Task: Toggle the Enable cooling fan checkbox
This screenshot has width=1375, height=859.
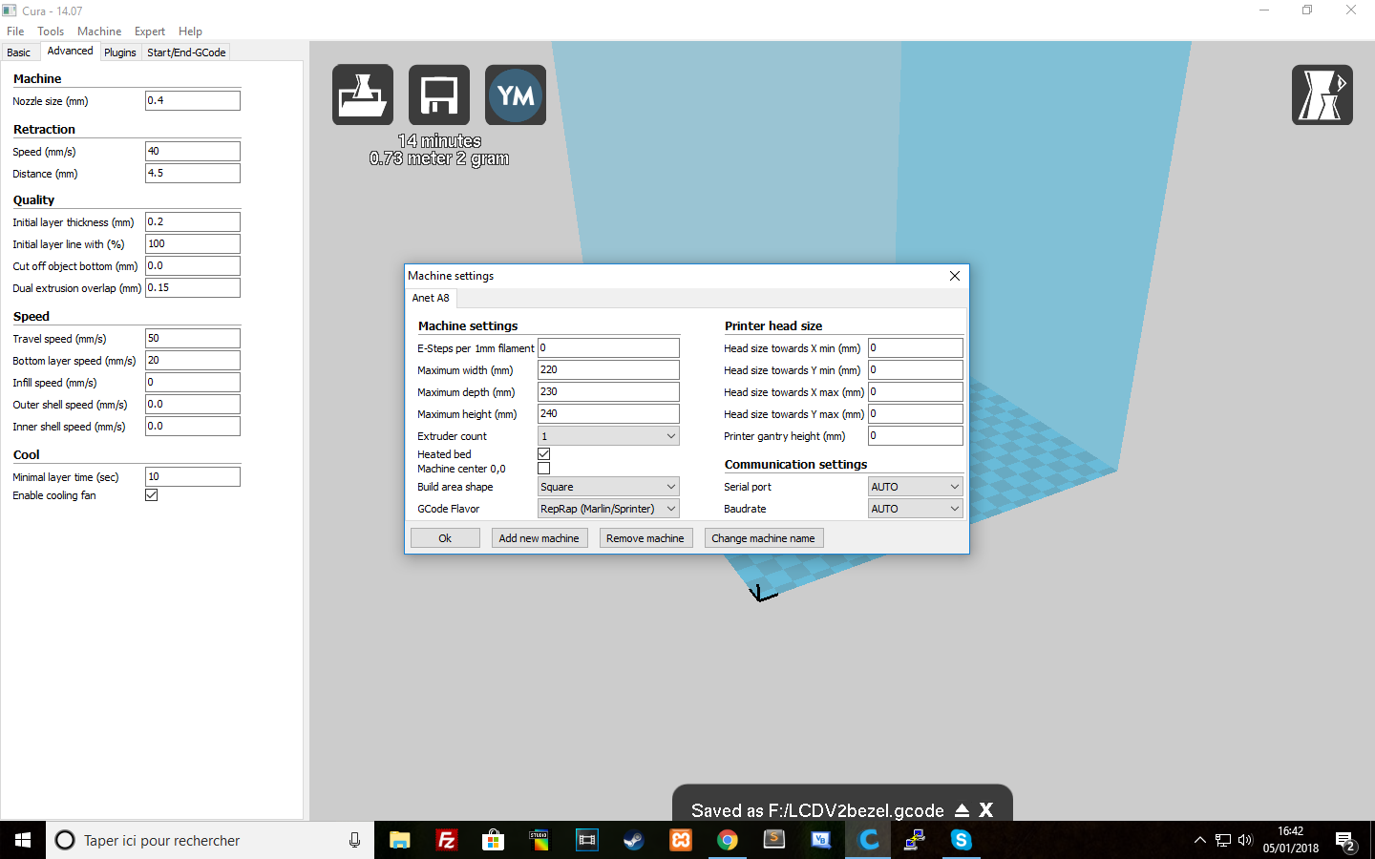Action: tap(151, 495)
